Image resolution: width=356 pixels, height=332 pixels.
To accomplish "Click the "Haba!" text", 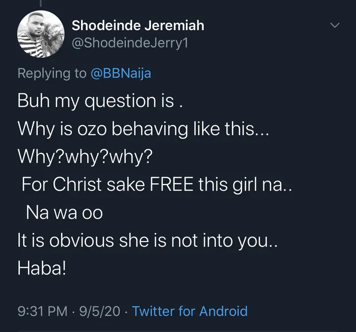I will pyautogui.click(x=42, y=269).
